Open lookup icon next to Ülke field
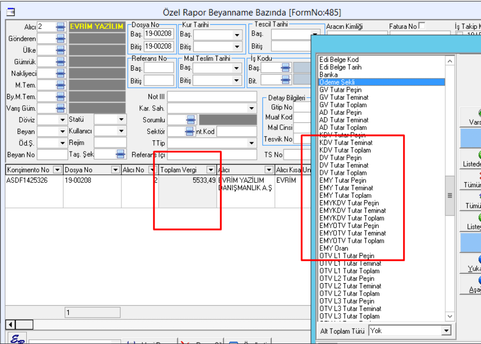 click(60, 50)
